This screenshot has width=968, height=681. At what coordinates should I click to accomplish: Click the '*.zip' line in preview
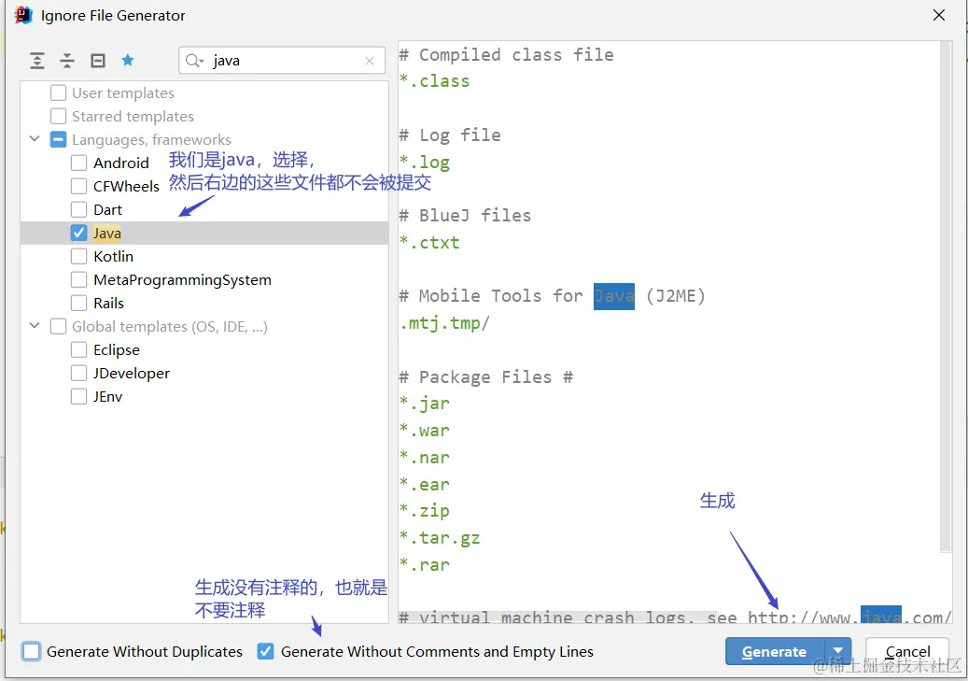[425, 511]
